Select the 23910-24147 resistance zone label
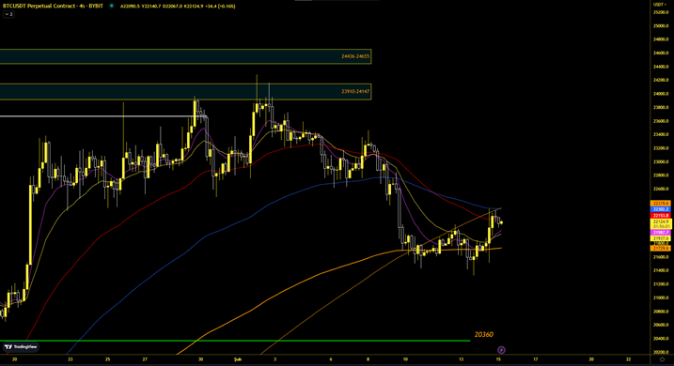The width and height of the screenshot is (674, 366). click(x=355, y=91)
